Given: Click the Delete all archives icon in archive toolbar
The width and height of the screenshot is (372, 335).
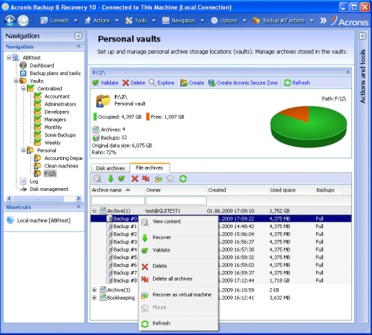Looking at the screenshot, I should point(145,179).
